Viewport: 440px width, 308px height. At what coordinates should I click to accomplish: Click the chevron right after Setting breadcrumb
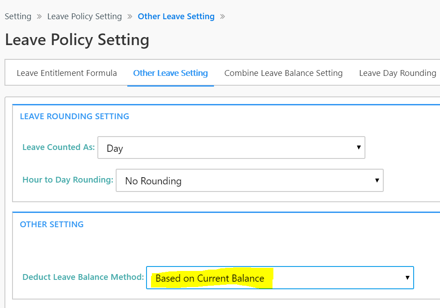click(x=39, y=17)
